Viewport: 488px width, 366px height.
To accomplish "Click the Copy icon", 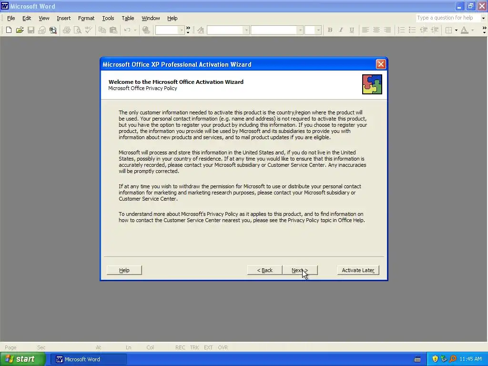I will point(102,30).
